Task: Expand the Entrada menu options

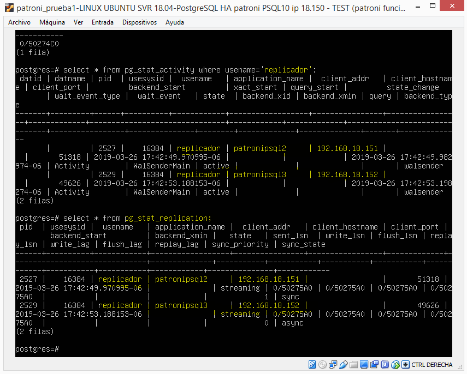Action: (103, 22)
